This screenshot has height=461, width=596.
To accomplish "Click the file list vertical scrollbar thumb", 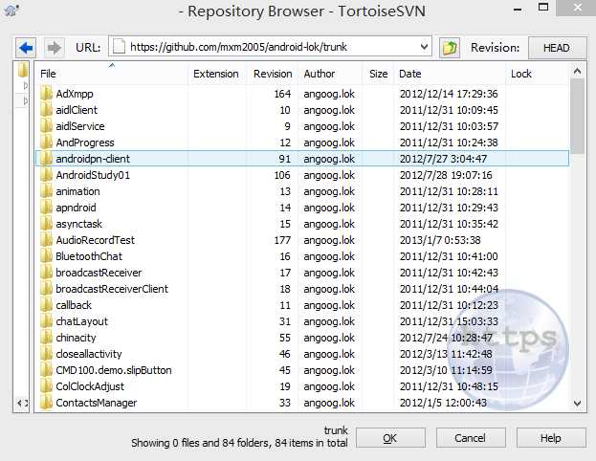I will click(x=578, y=117).
